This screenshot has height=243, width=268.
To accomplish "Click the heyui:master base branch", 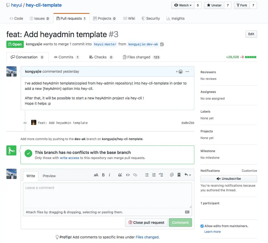I will tap(105, 44).
